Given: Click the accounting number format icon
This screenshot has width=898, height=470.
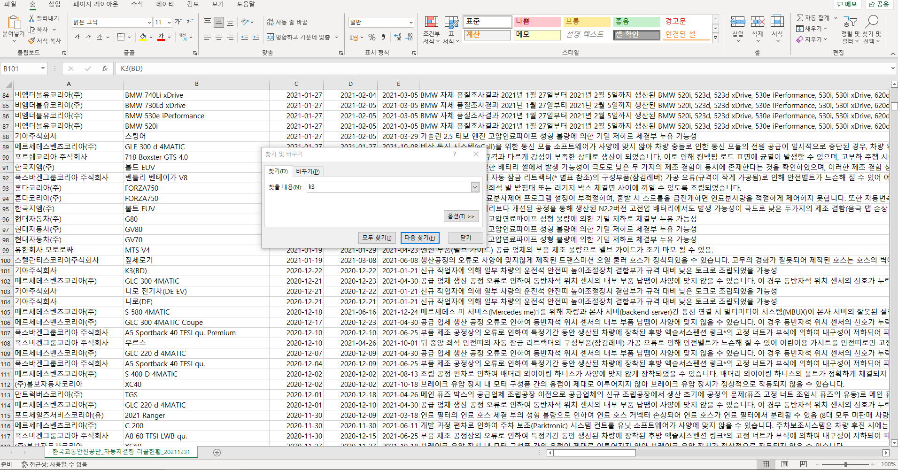Looking at the screenshot, I should 354,37.
